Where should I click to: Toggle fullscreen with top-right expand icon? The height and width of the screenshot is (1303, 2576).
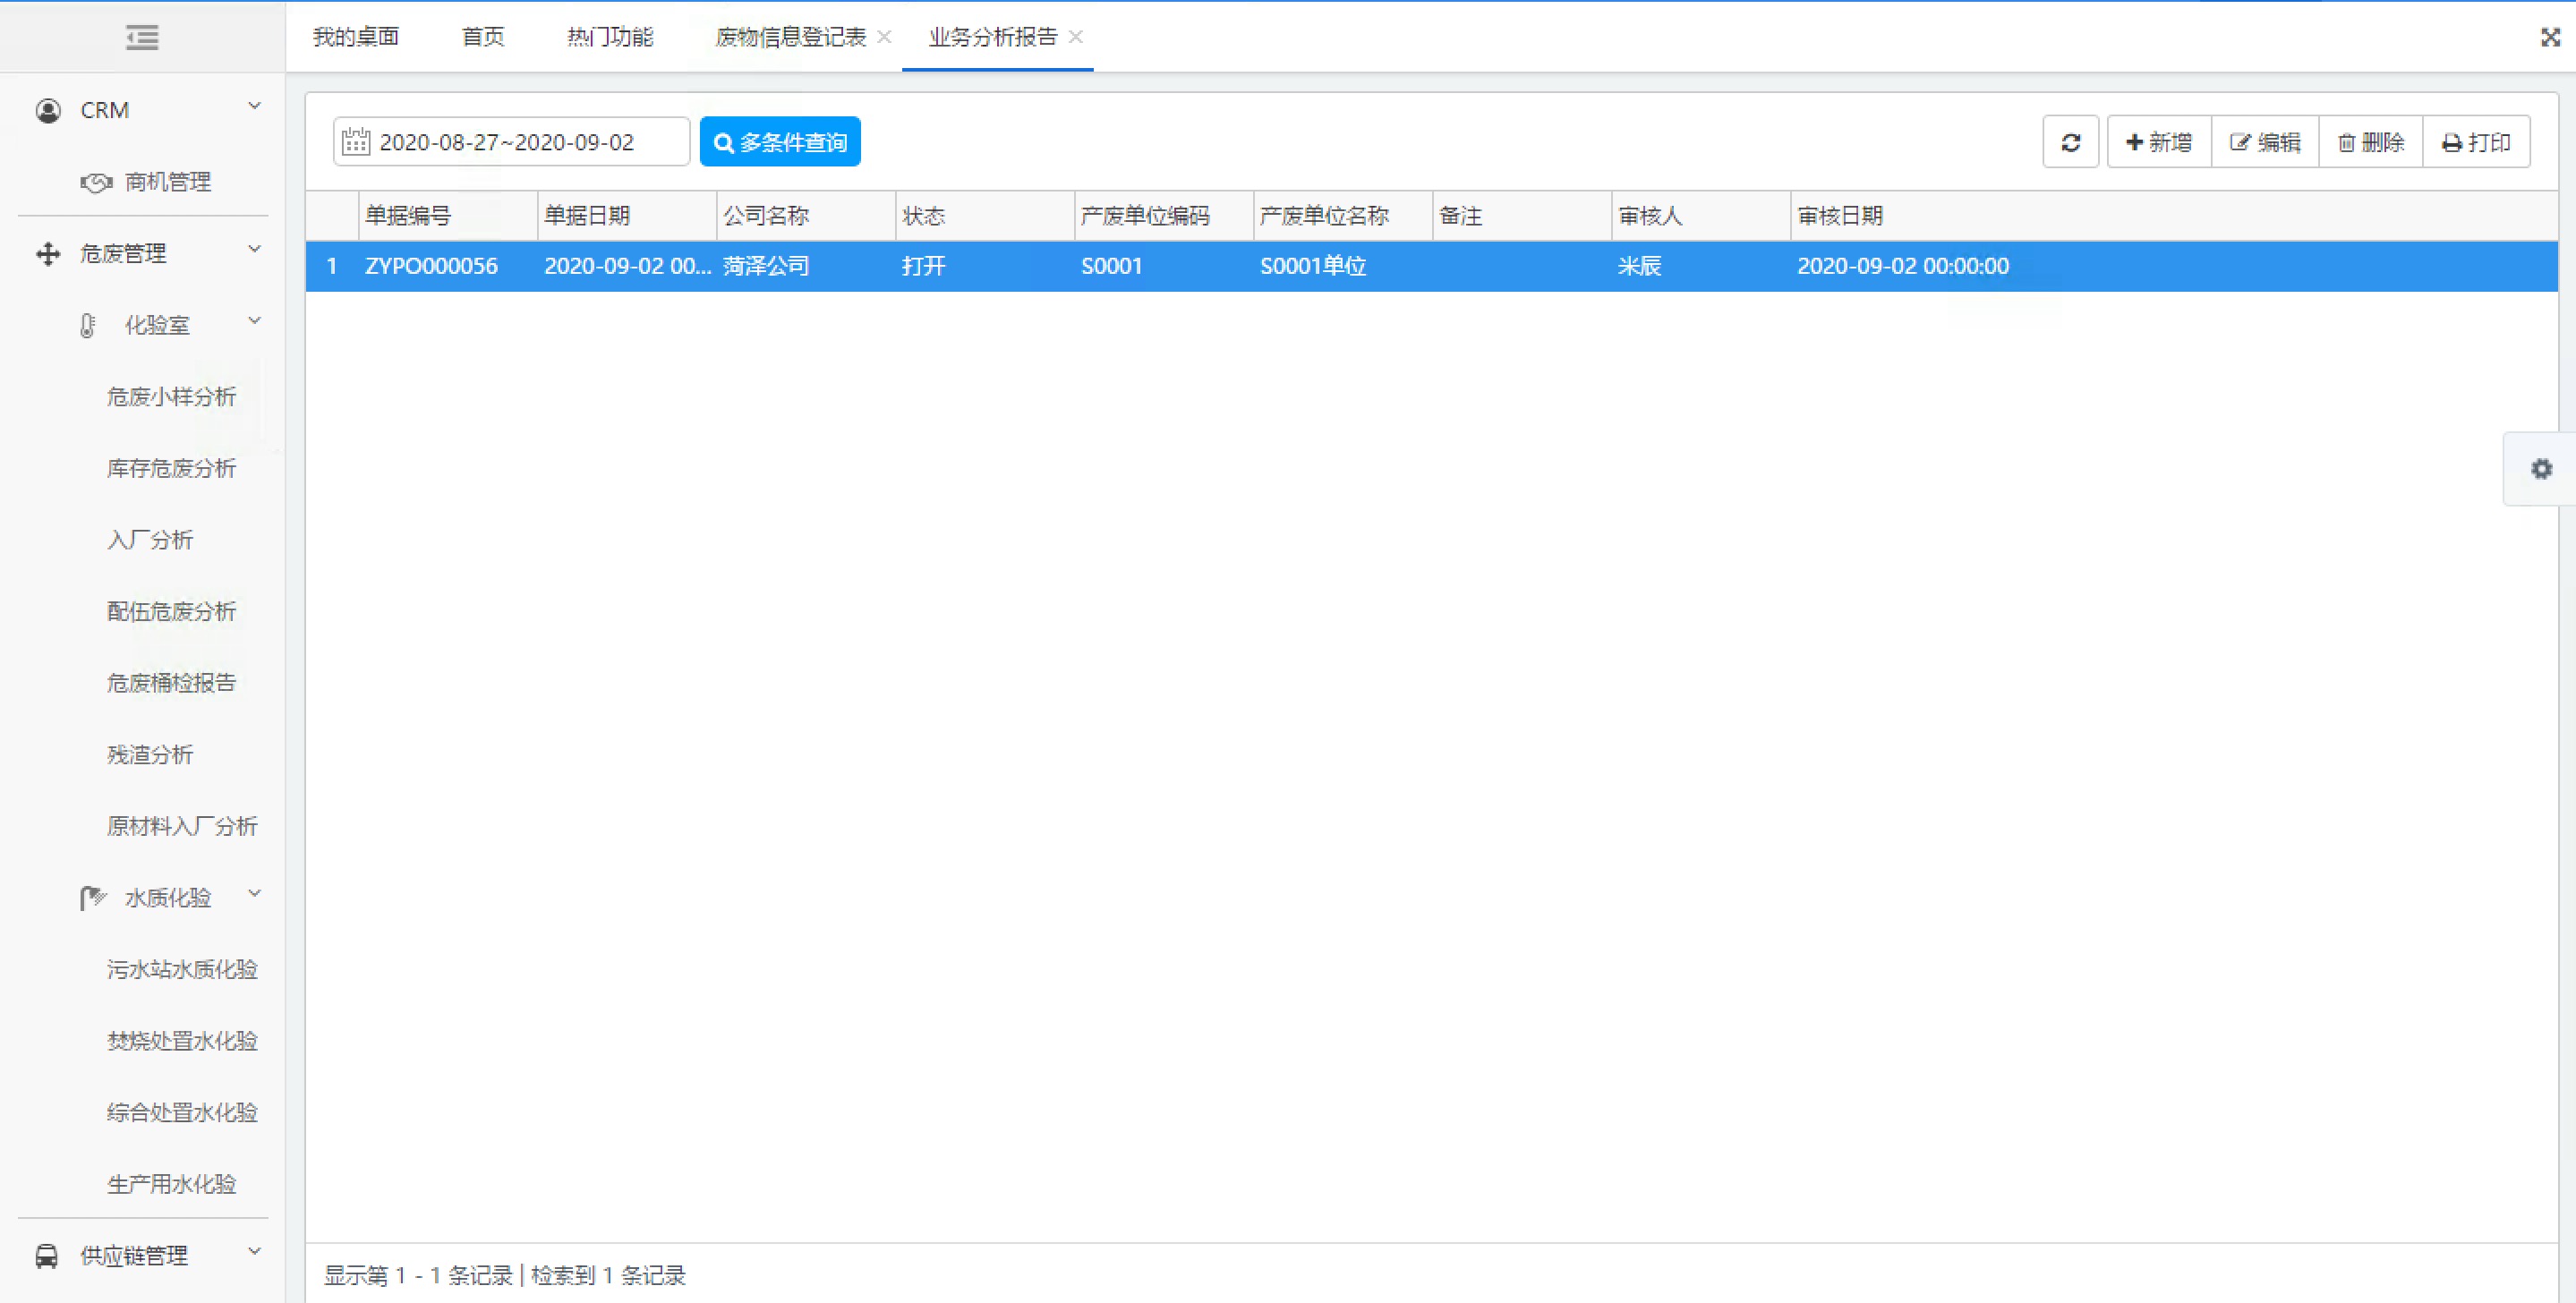pyautogui.click(x=2550, y=37)
